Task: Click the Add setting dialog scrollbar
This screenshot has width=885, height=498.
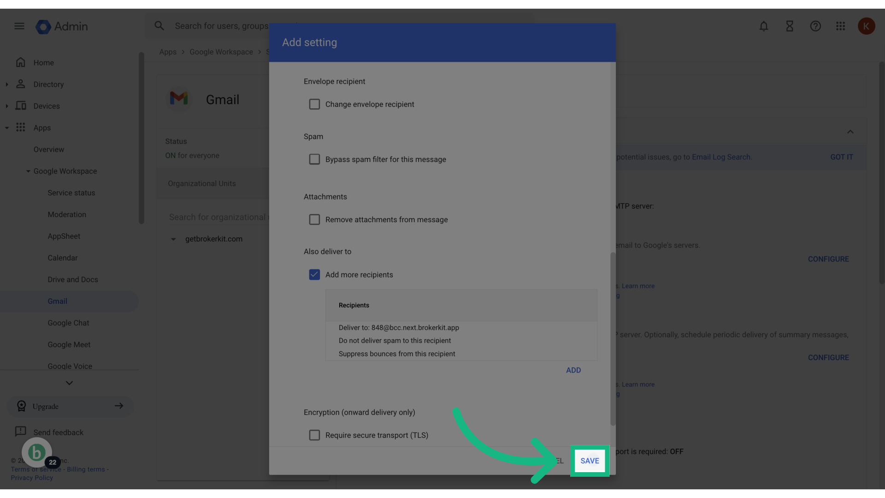Action: click(x=613, y=339)
